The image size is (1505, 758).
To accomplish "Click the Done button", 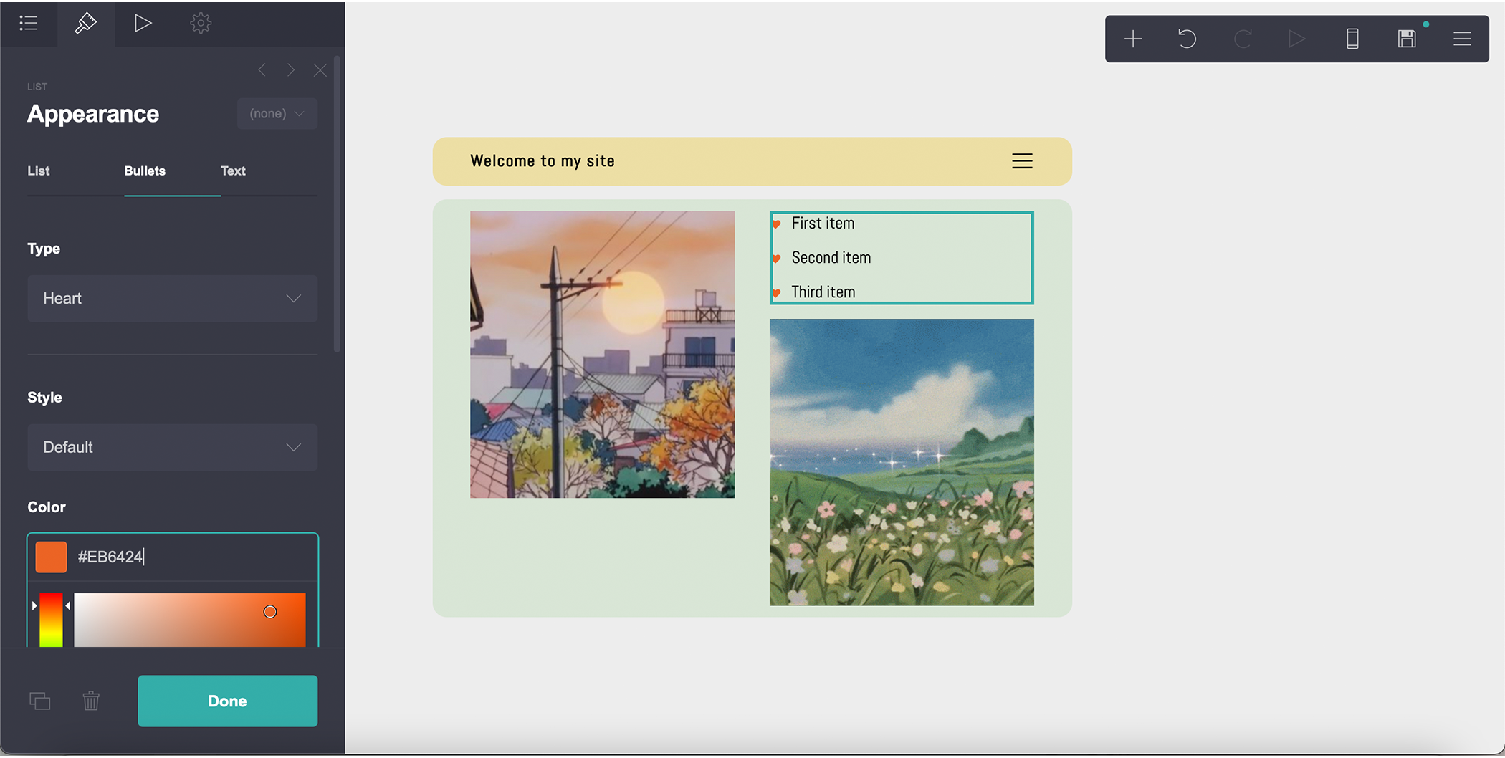I will [x=228, y=701].
